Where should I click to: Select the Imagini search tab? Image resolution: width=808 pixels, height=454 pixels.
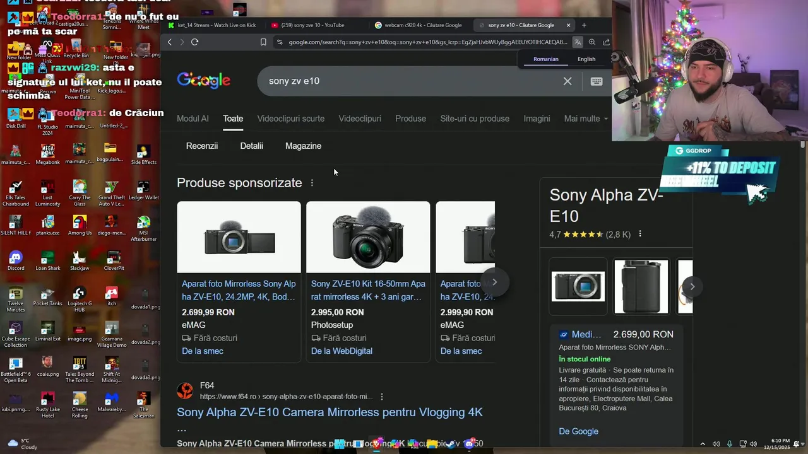click(537, 119)
